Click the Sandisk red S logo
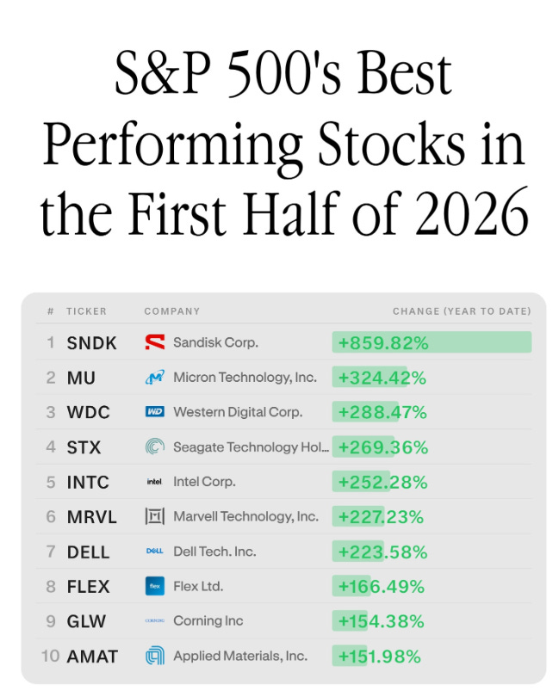The height and width of the screenshot is (690, 558). click(x=155, y=342)
